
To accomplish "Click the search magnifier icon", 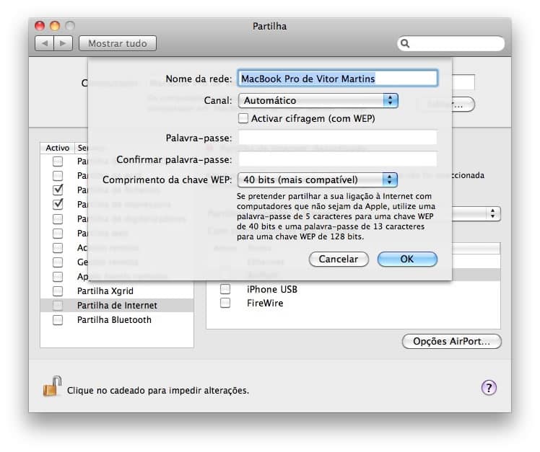I will 405,43.
